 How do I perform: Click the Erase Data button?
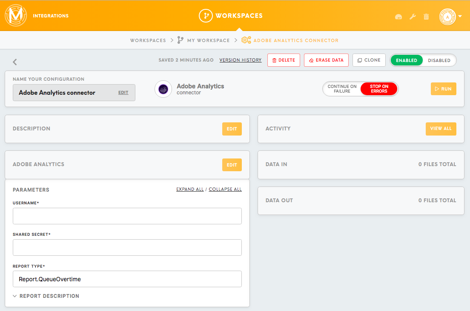[x=326, y=60]
